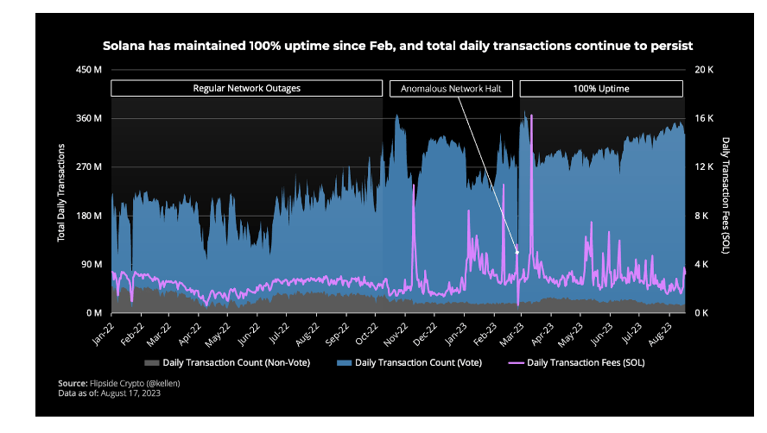Click the 8 K right axis label
This screenshot has height=433, width=767.
(x=701, y=216)
